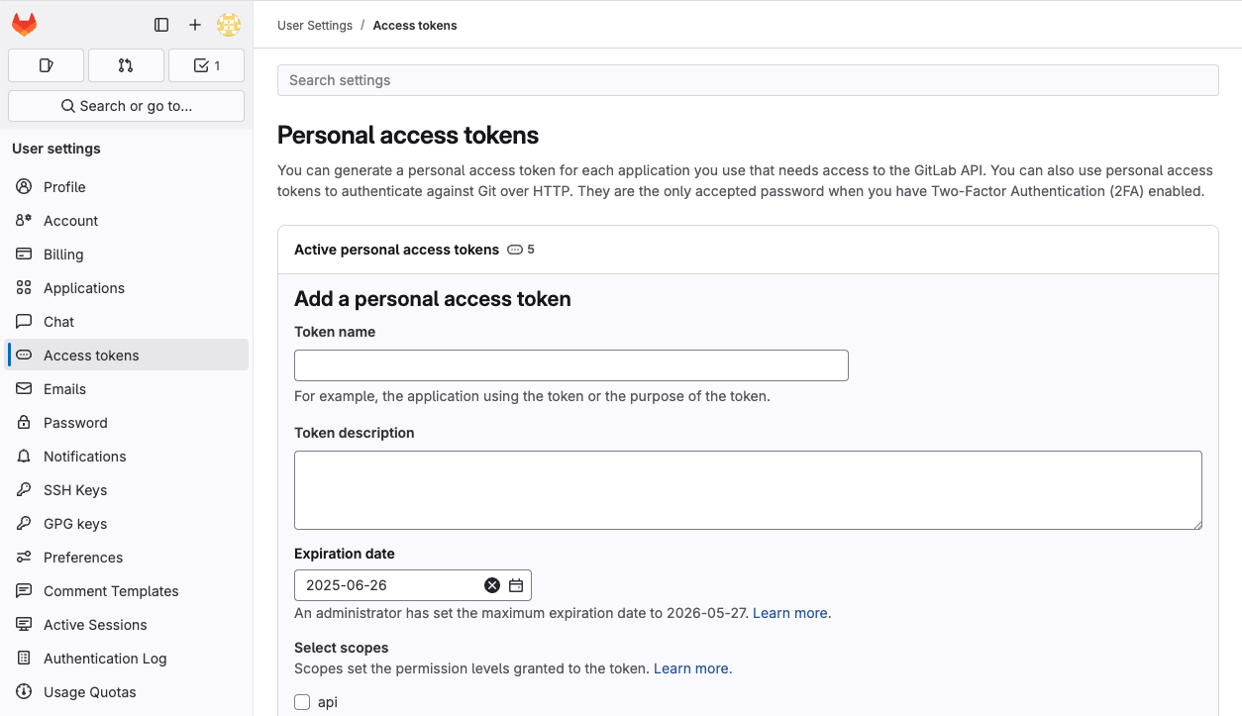Click your user avatar in the top bar
The height and width of the screenshot is (716, 1242).
(228, 24)
